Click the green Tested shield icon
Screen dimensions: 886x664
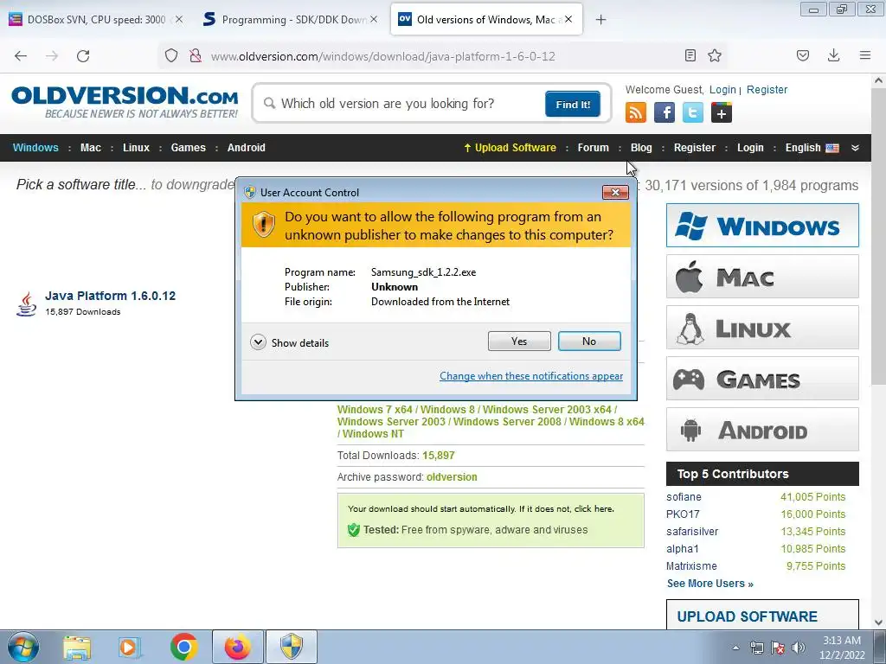(x=354, y=530)
